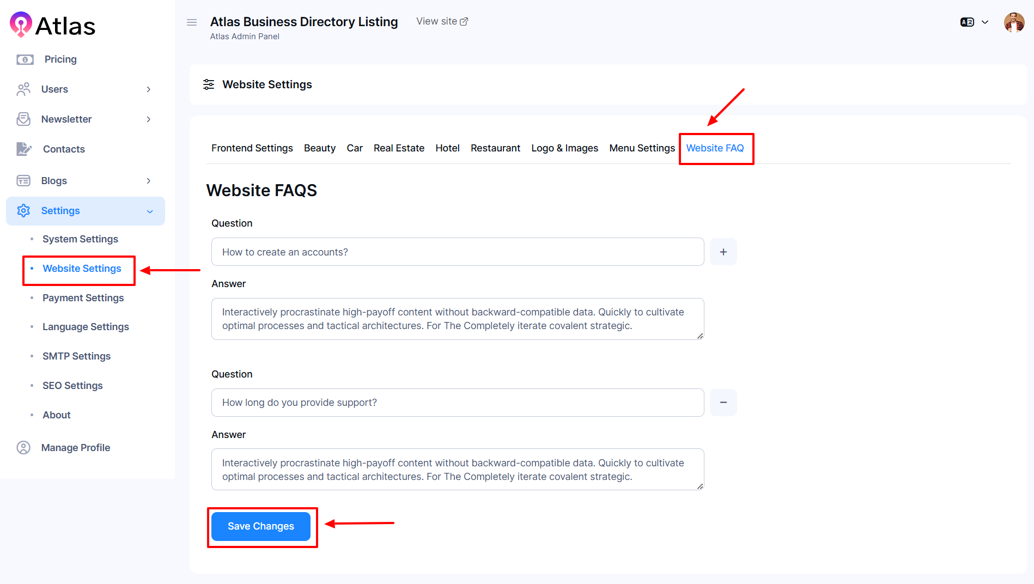Viewport: 1034px width, 584px height.
Task: Open the View site link
Action: [x=442, y=21]
